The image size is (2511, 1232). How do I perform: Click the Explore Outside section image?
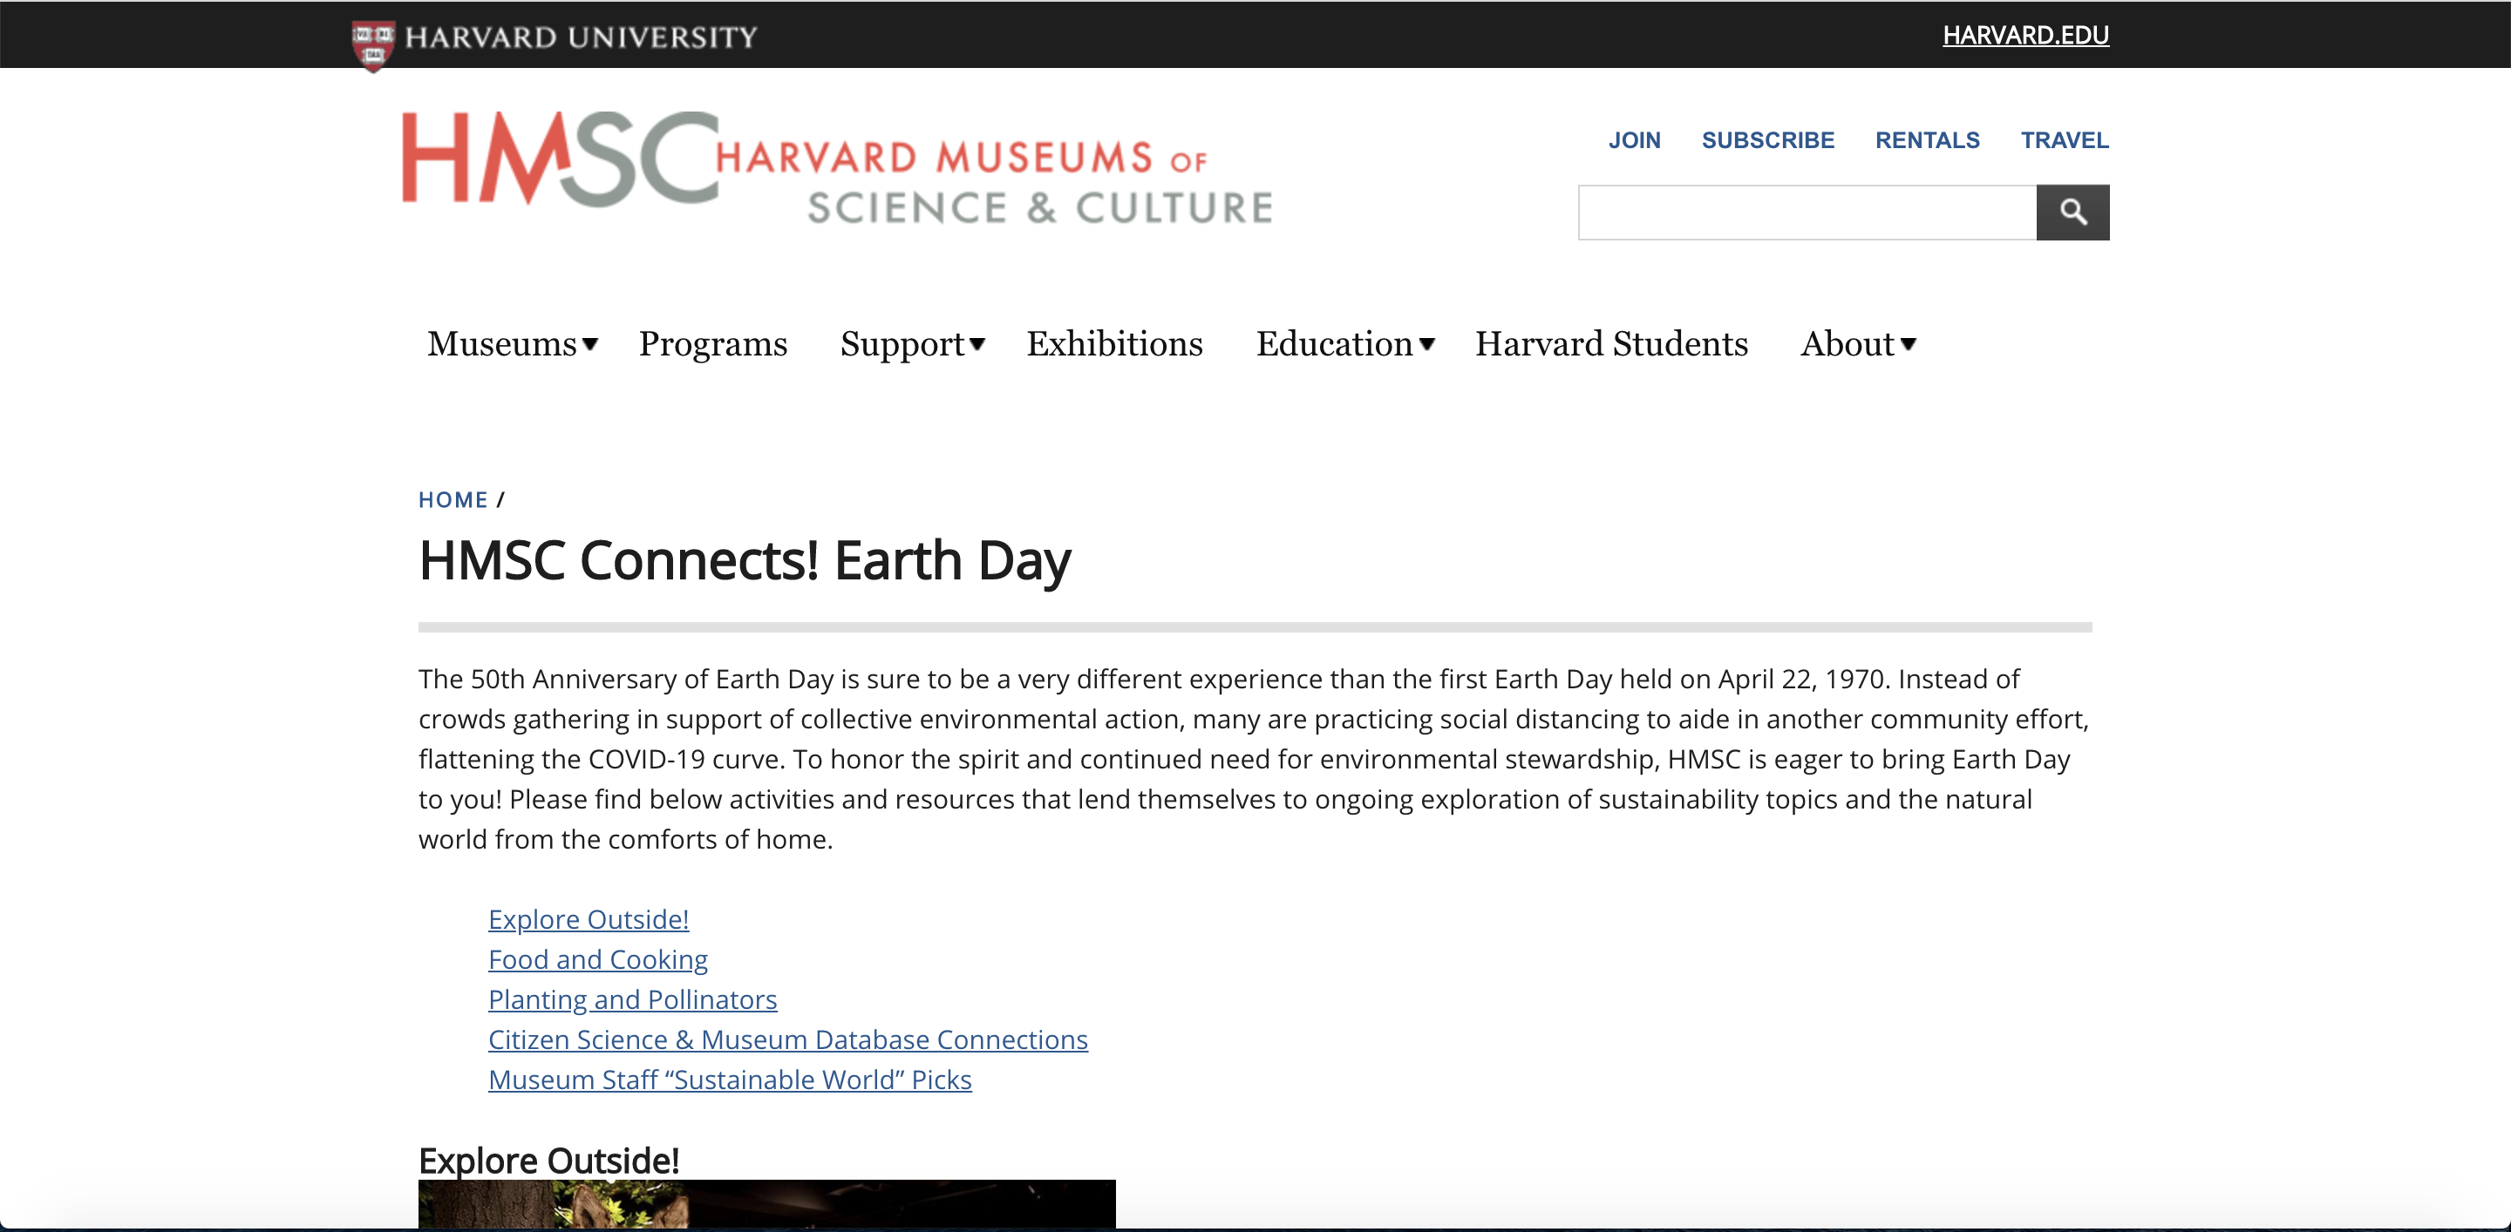(766, 1204)
